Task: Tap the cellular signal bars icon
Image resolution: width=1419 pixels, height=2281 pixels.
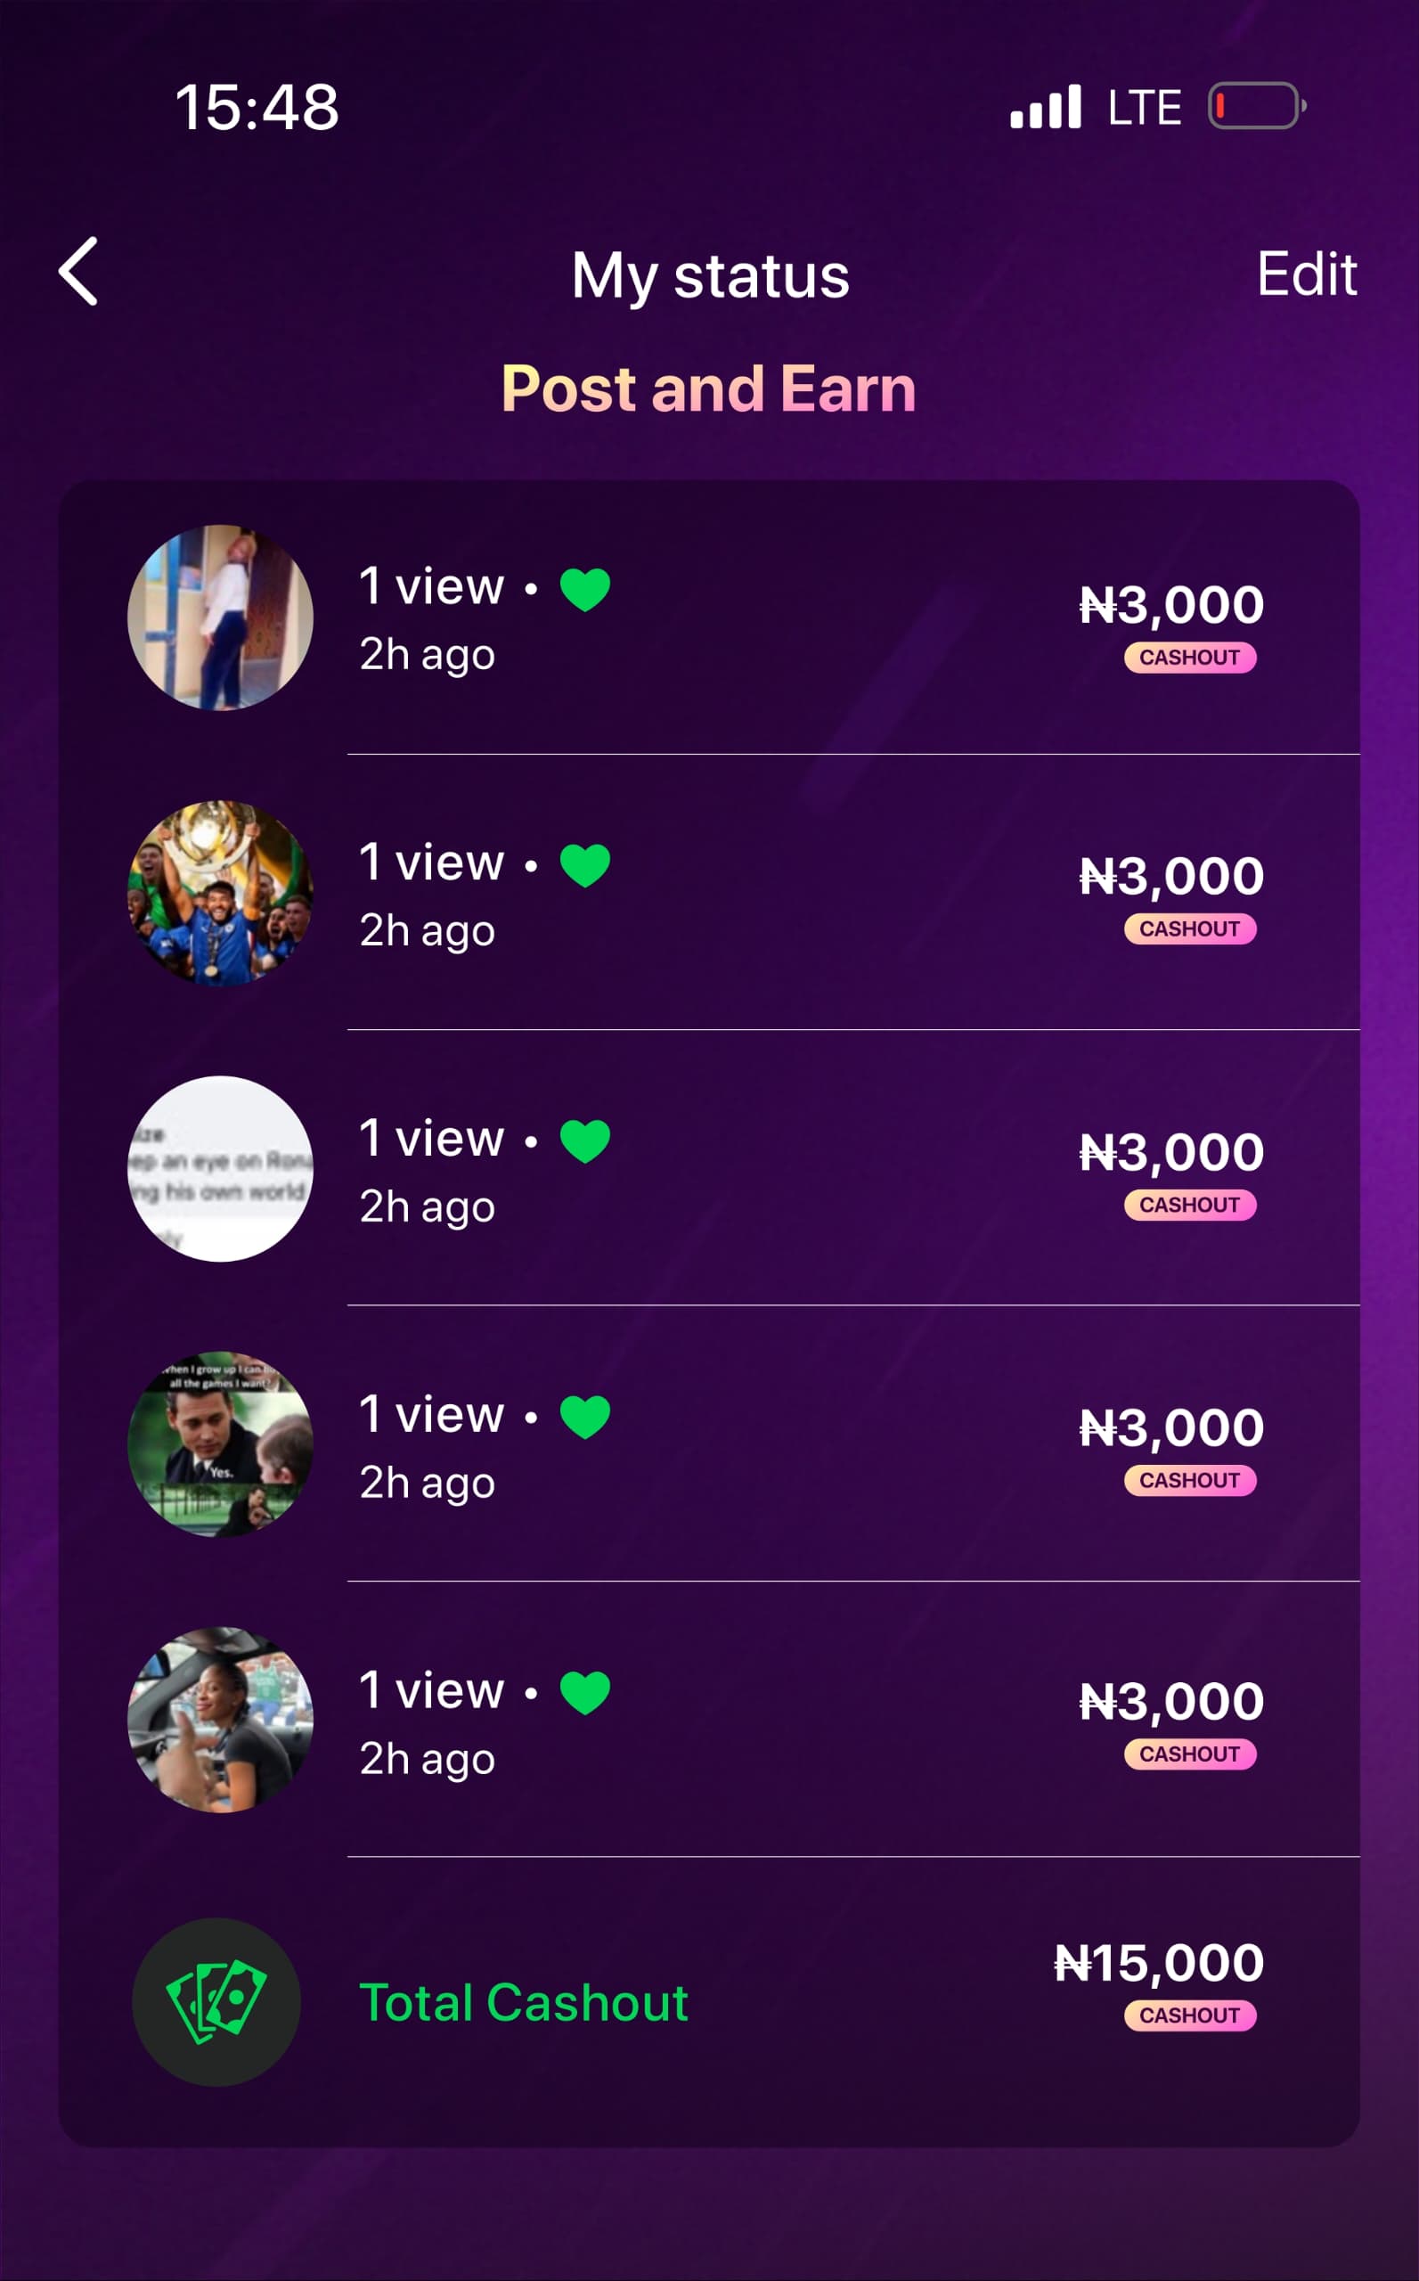Action: (x=1046, y=106)
